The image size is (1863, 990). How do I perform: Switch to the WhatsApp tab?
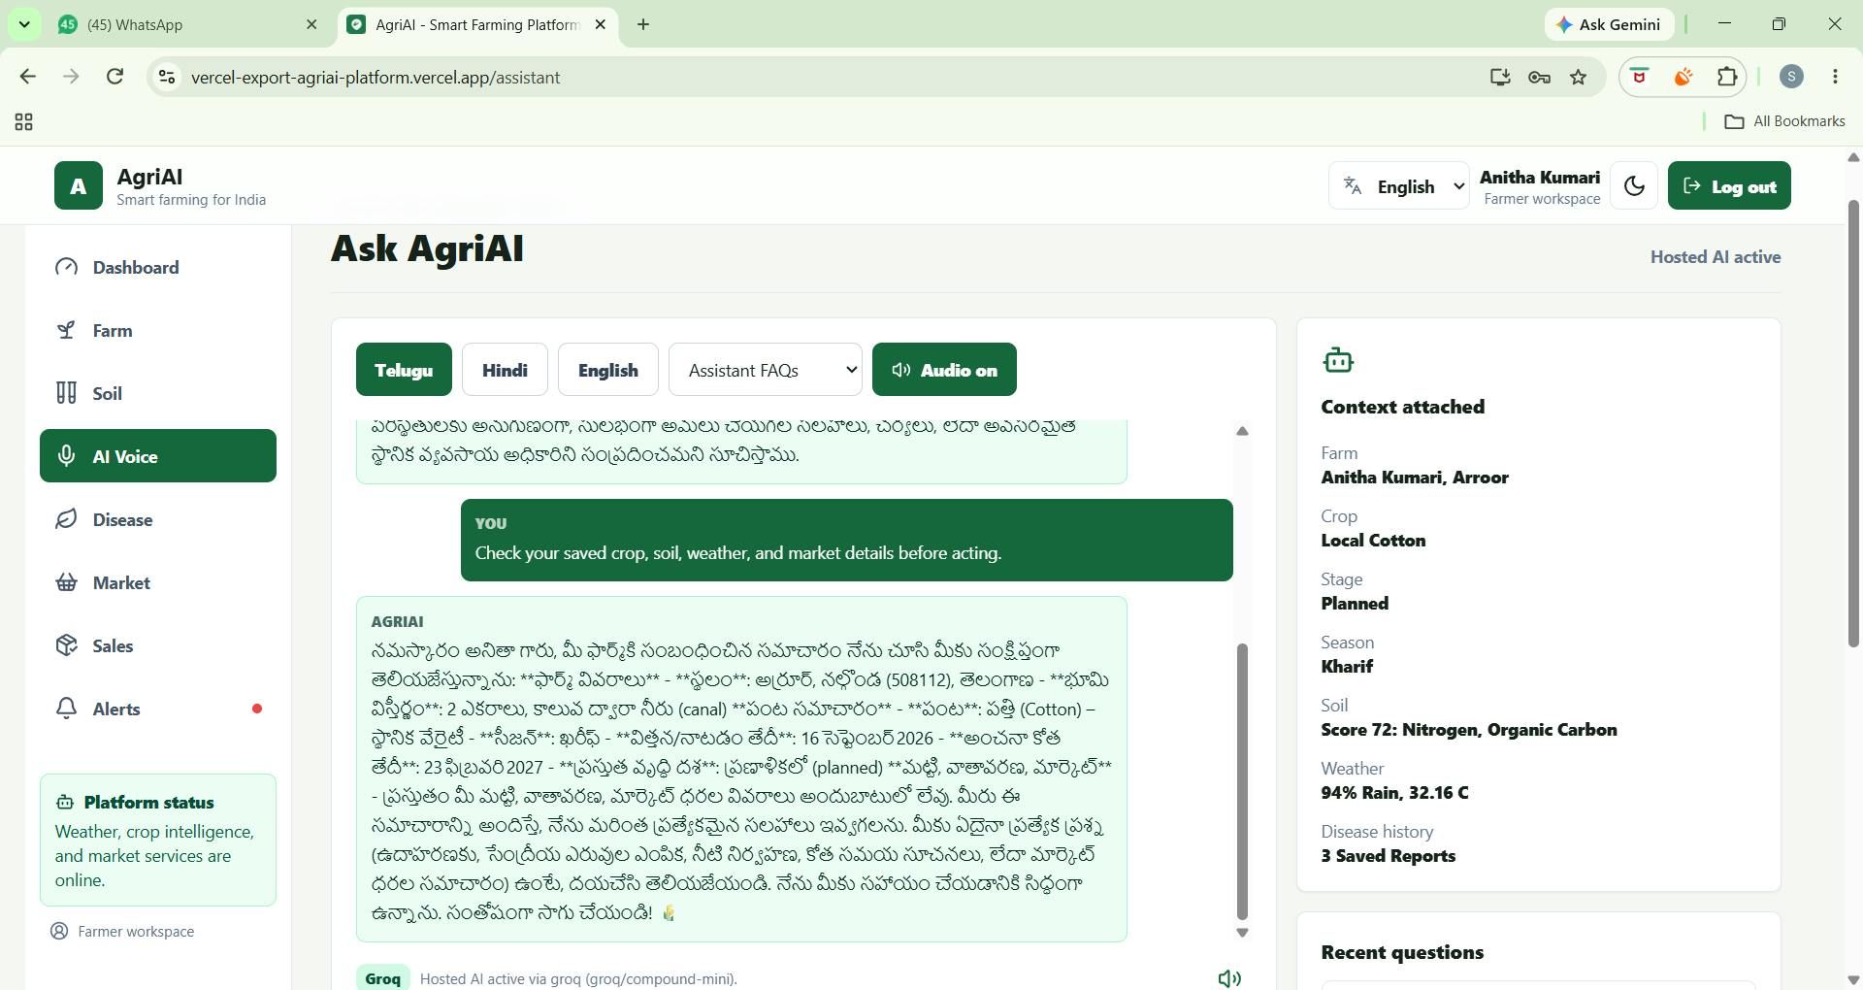click(x=188, y=24)
